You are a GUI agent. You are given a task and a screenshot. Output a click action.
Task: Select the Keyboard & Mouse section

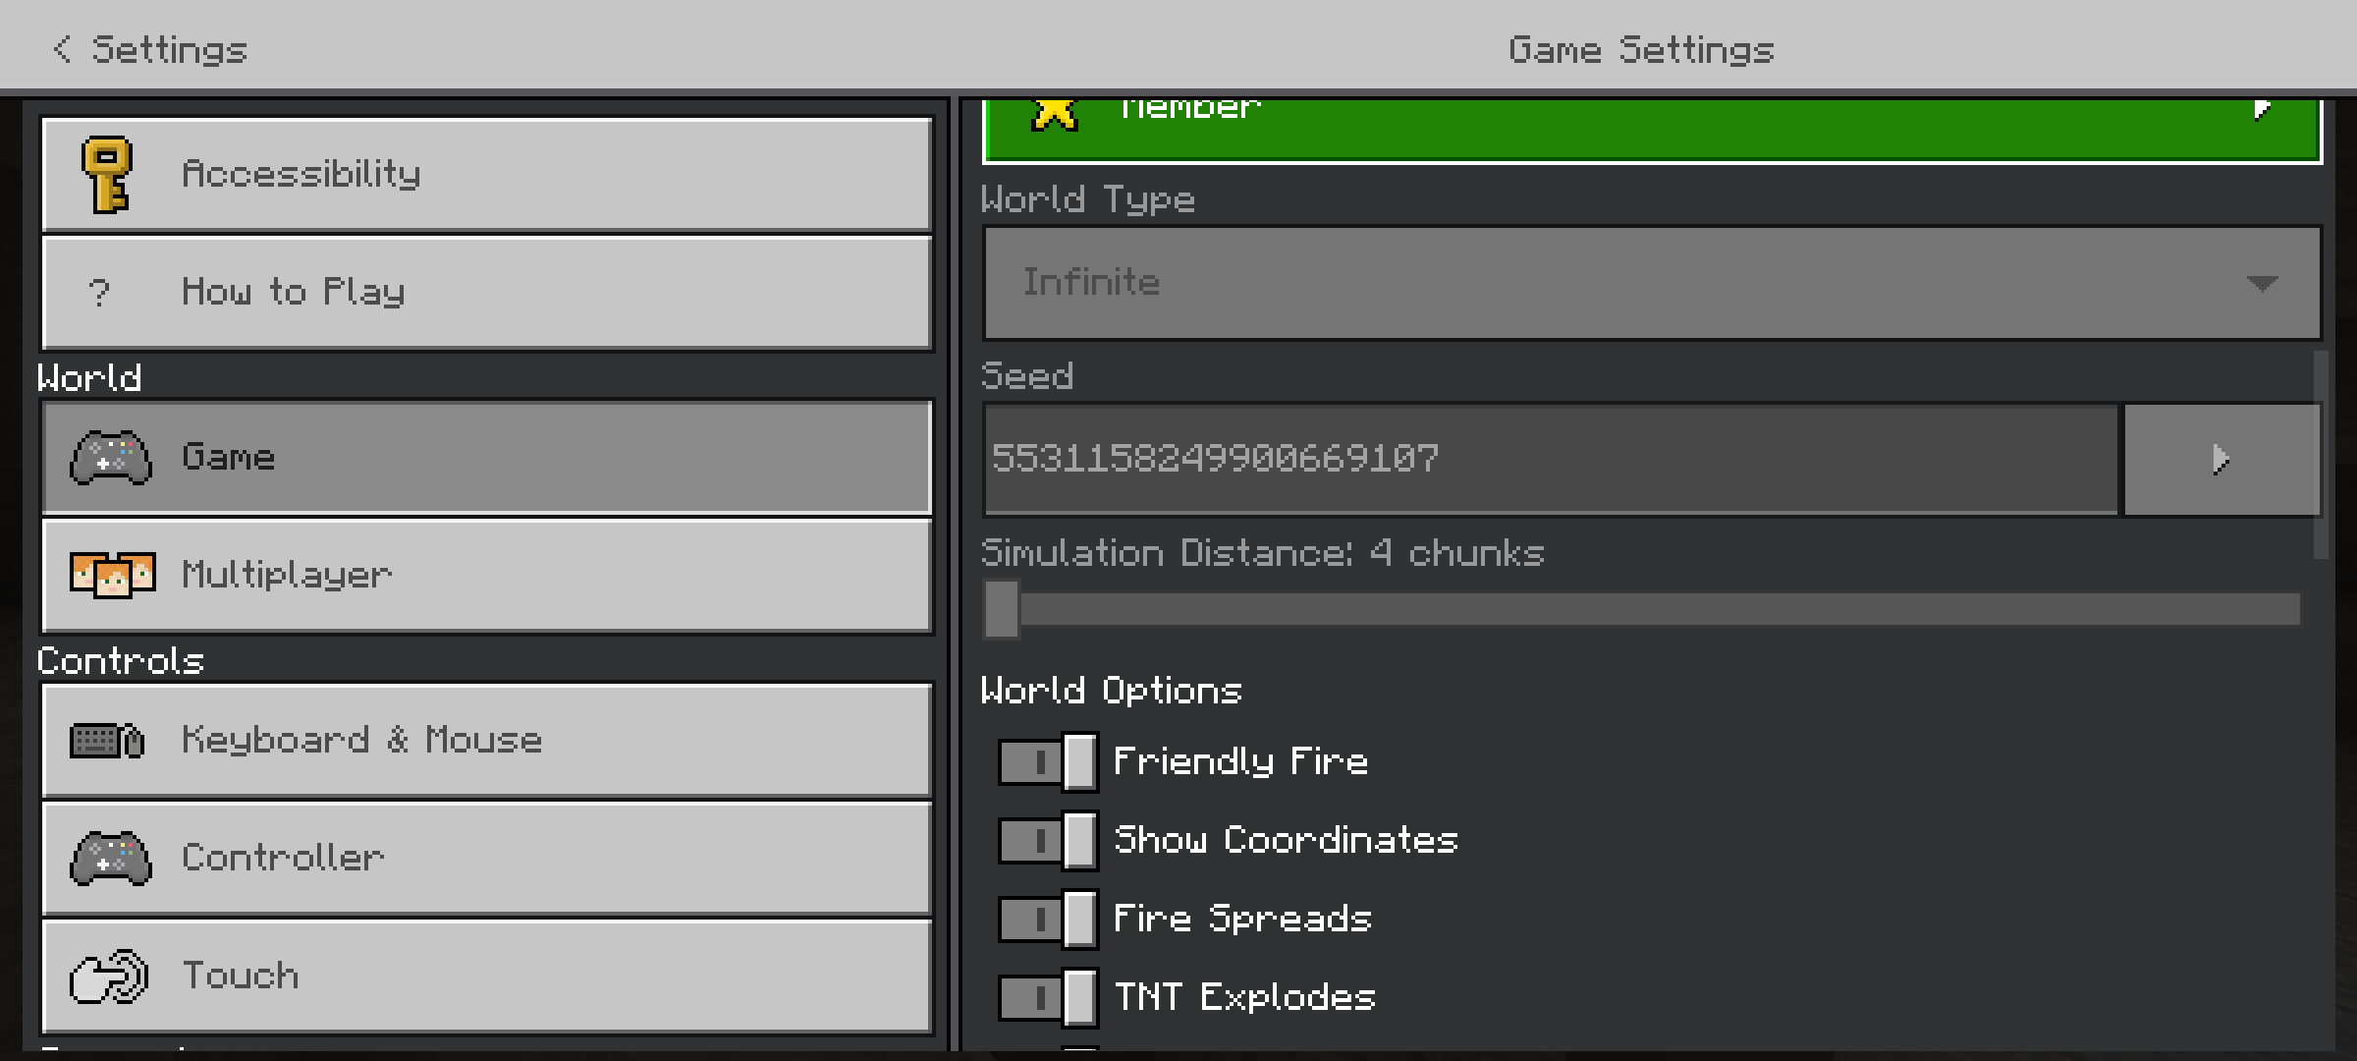(x=486, y=740)
